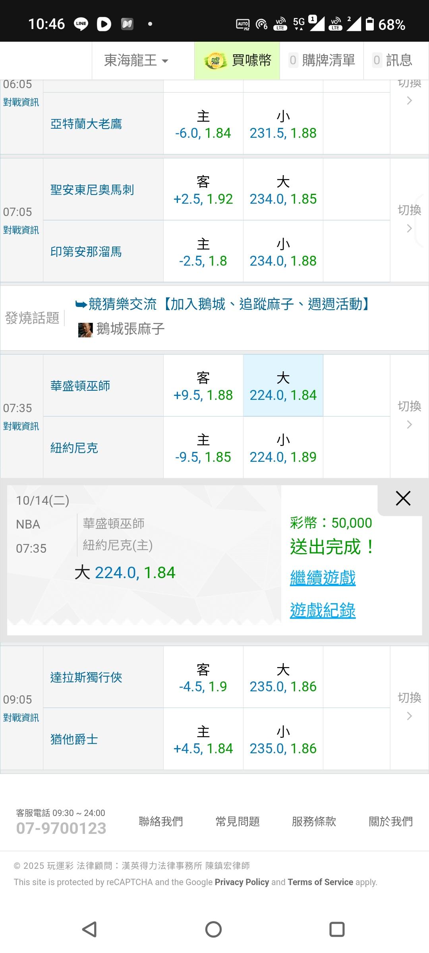Select 主 +4.5, 1.84 for 猶他爵士

[x=203, y=739]
